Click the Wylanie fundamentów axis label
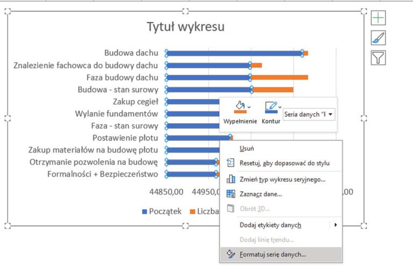This screenshot has height=266, width=413. (x=116, y=114)
